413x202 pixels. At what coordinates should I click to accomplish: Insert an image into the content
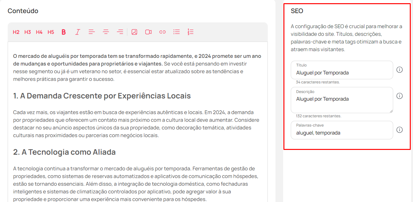[x=134, y=32]
